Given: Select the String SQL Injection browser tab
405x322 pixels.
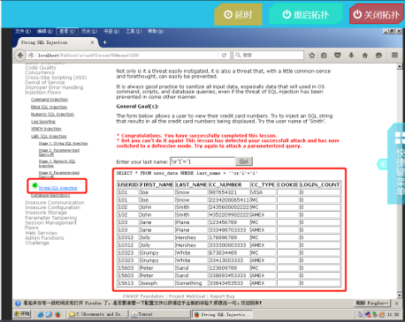Looking at the screenshot, I should coord(55,42).
